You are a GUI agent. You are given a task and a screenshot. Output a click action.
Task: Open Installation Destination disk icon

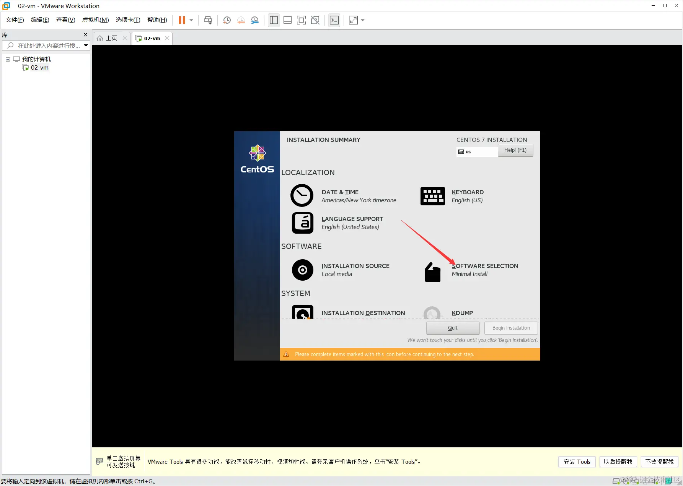[303, 312]
